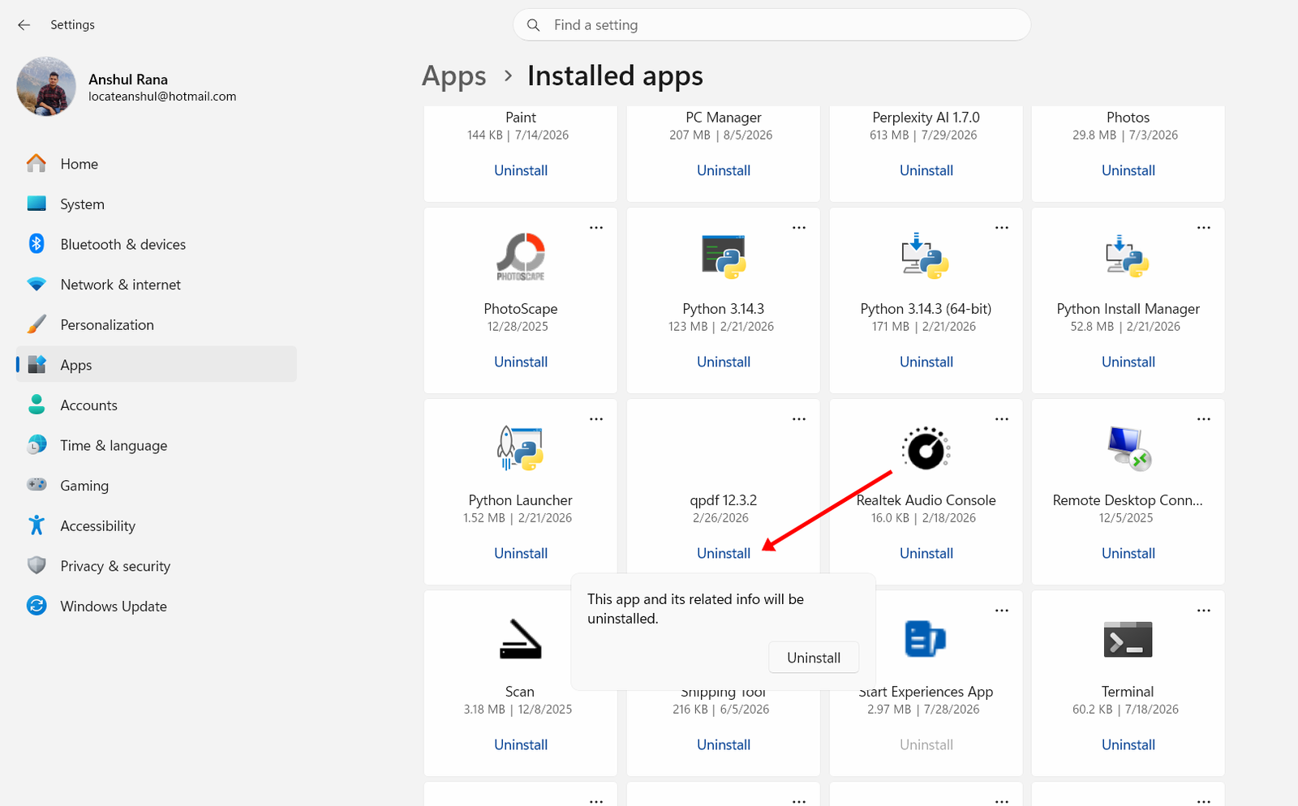Open more options for Realtek Audio Console
Screen dimensions: 1298x806
pyautogui.click(x=1002, y=419)
